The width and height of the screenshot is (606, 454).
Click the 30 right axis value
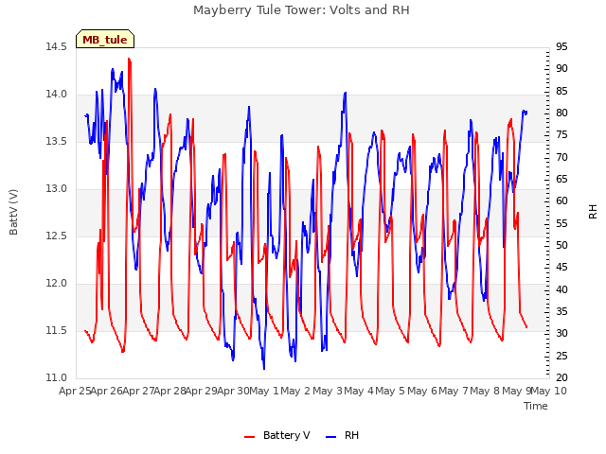coord(561,334)
